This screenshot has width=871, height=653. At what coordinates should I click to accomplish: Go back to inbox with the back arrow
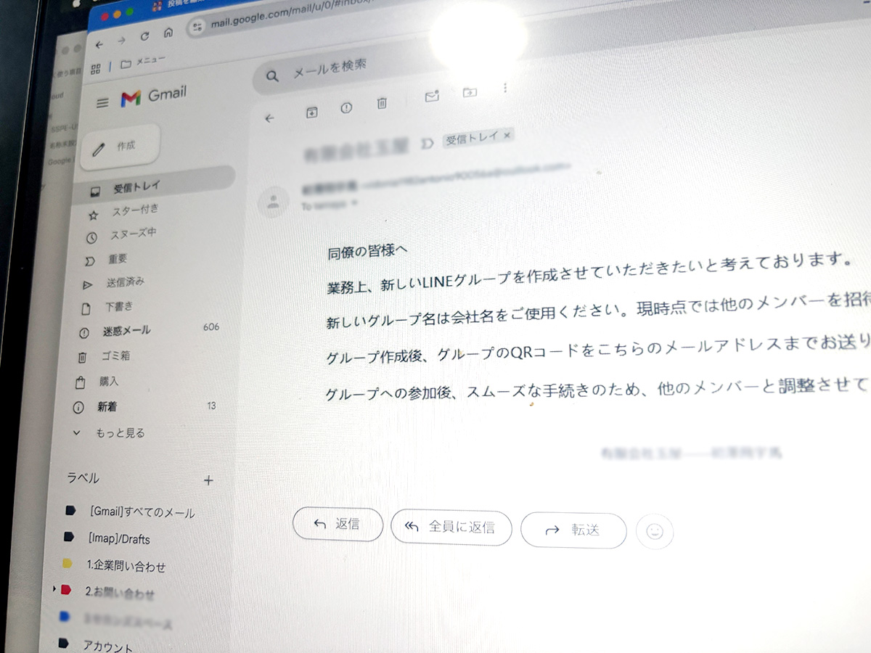(x=270, y=118)
